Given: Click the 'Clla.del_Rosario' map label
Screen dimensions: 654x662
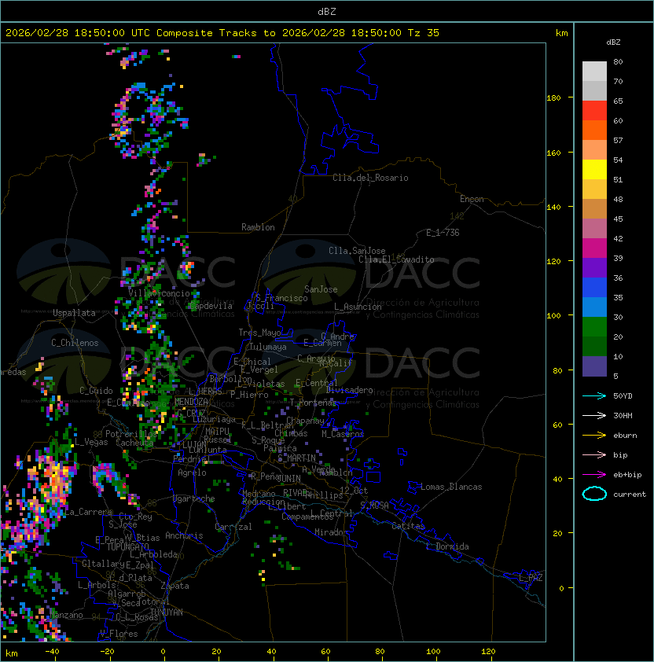Looking at the screenshot, I should [370, 178].
